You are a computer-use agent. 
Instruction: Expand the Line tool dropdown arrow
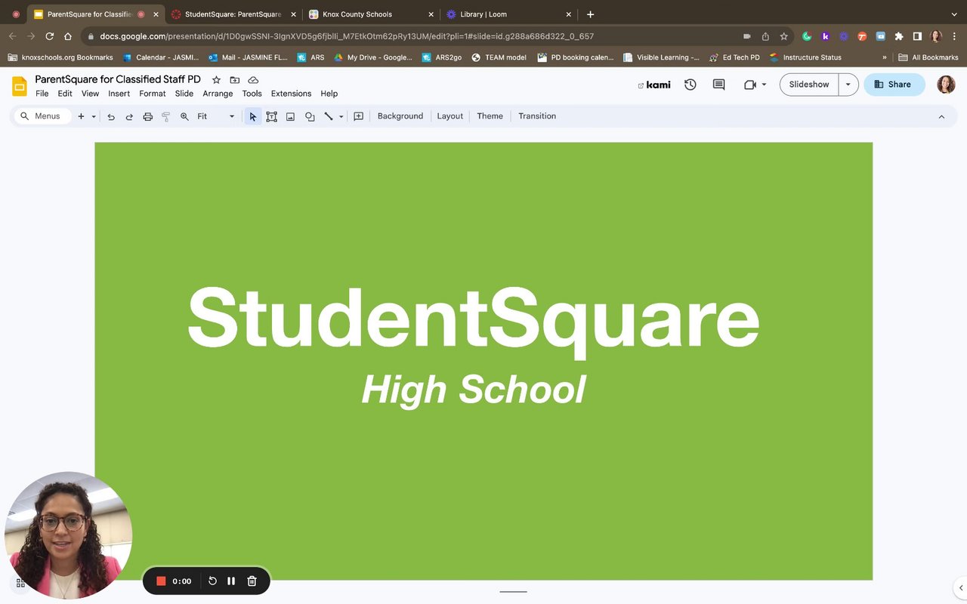coord(341,116)
